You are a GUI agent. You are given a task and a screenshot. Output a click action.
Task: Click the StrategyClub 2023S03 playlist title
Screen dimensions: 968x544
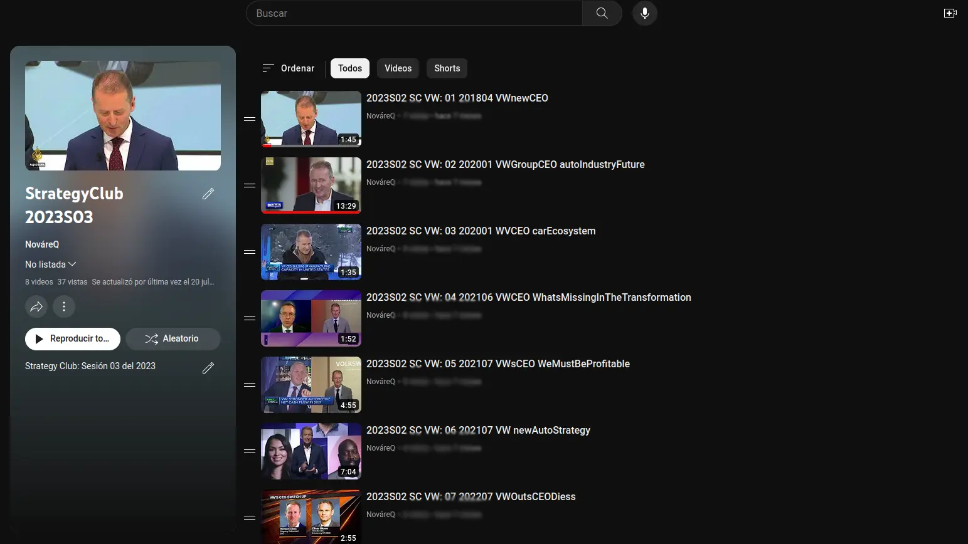[74, 206]
